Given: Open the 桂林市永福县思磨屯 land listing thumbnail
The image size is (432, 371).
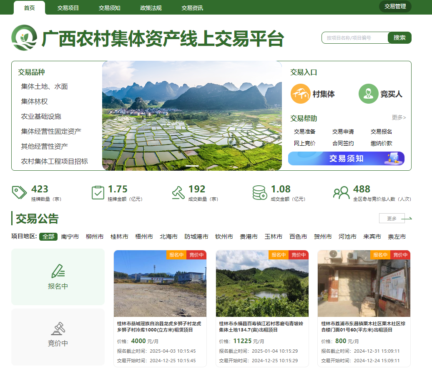Looking at the screenshot, I should [x=262, y=283].
